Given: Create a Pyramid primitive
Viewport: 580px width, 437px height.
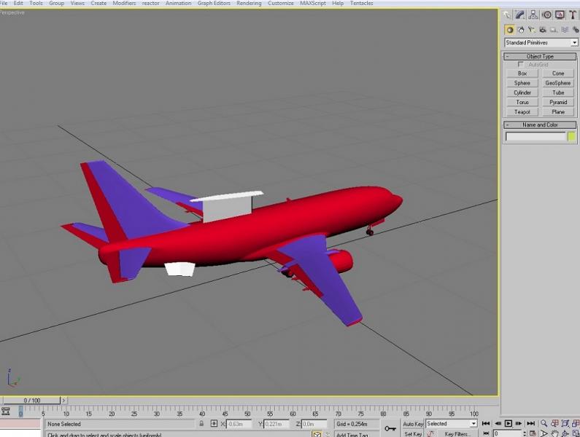Looking at the screenshot, I should (x=558, y=102).
